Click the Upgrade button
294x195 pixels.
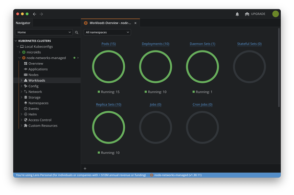pyautogui.click(x=255, y=14)
